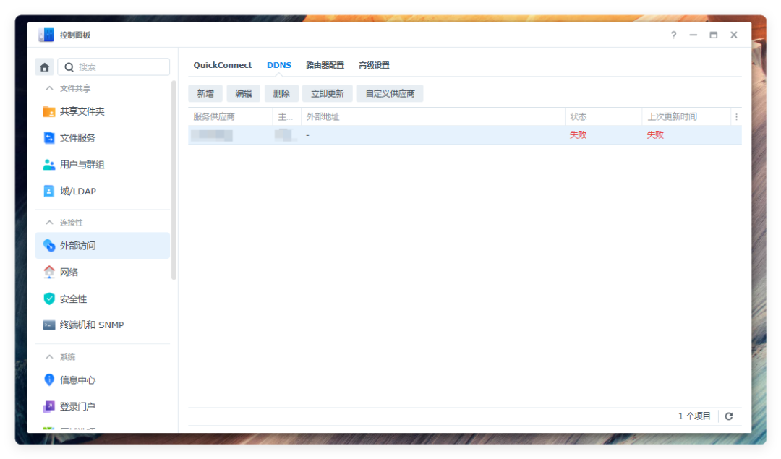
Task: Open User & Group (用户与群组)
Action: [x=102, y=165]
